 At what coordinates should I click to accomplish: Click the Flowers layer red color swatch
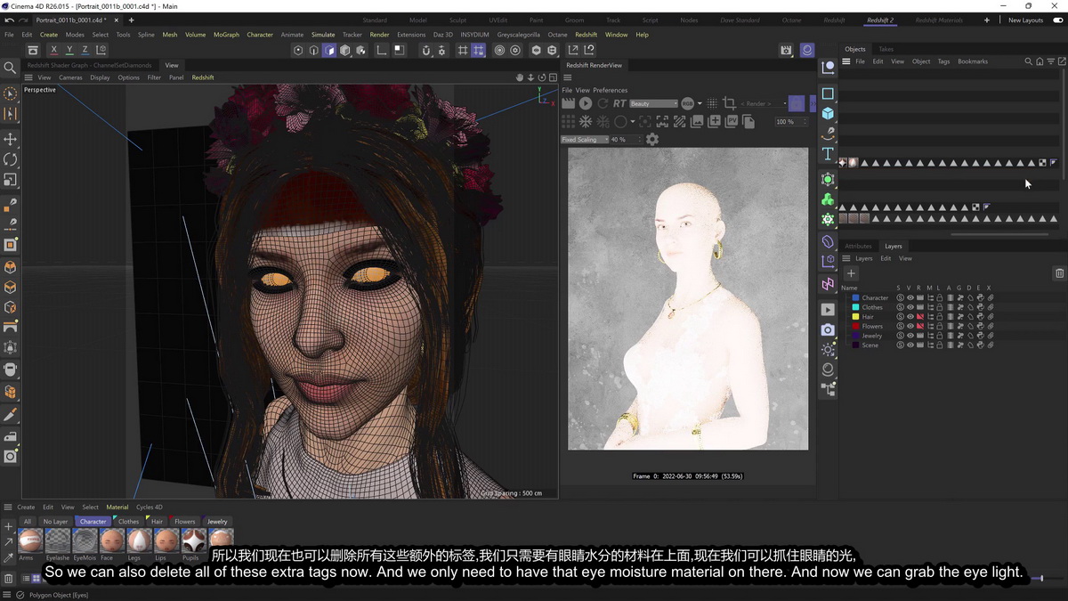(x=856, y=326)
